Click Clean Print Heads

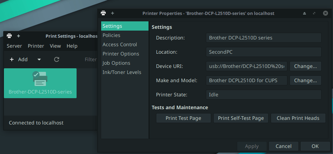click(x=298, y=118)
